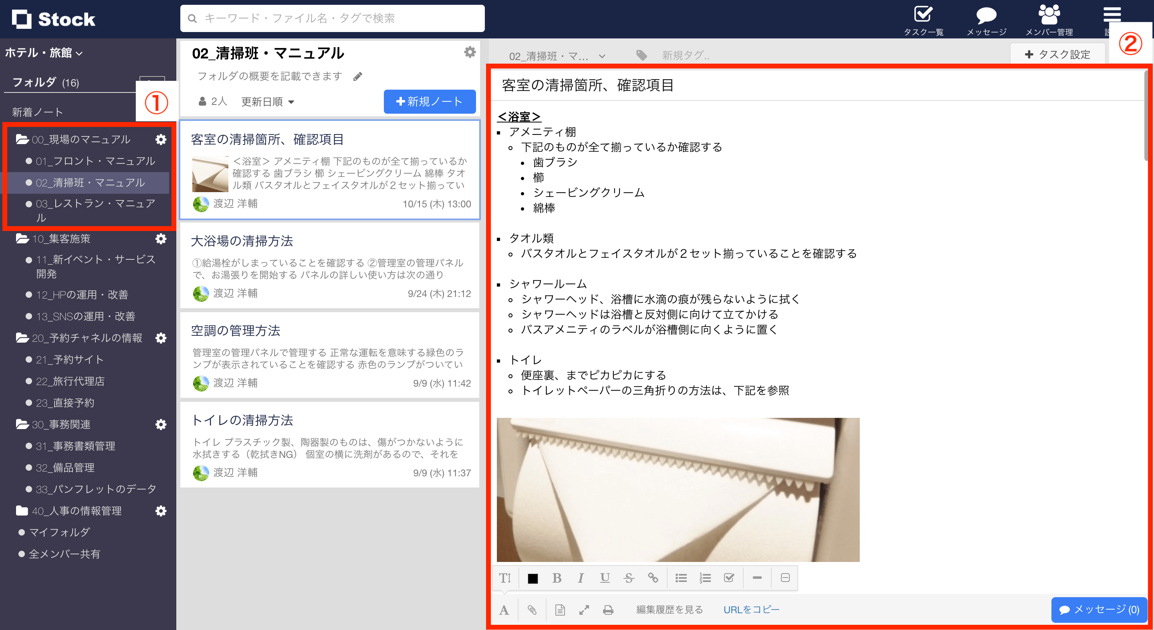The image size is (1154, 630).
Task: Open the ホテル・旅館 team dropdown
Action: [x=44, y=53]
